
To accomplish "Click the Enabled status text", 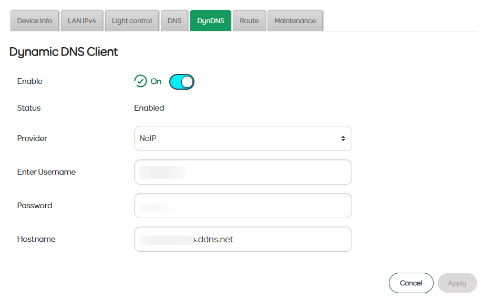I will click(149, 108).
